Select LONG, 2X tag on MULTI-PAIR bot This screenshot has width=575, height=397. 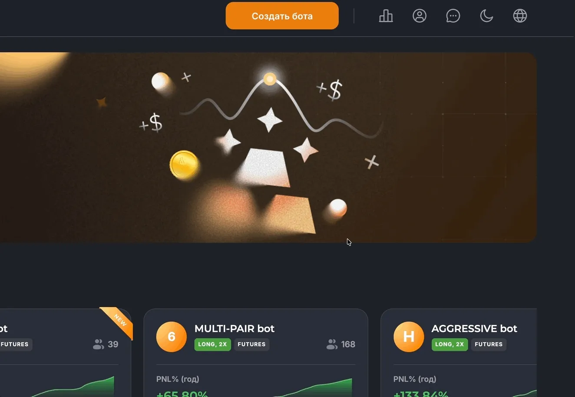(x=212, y=344)
